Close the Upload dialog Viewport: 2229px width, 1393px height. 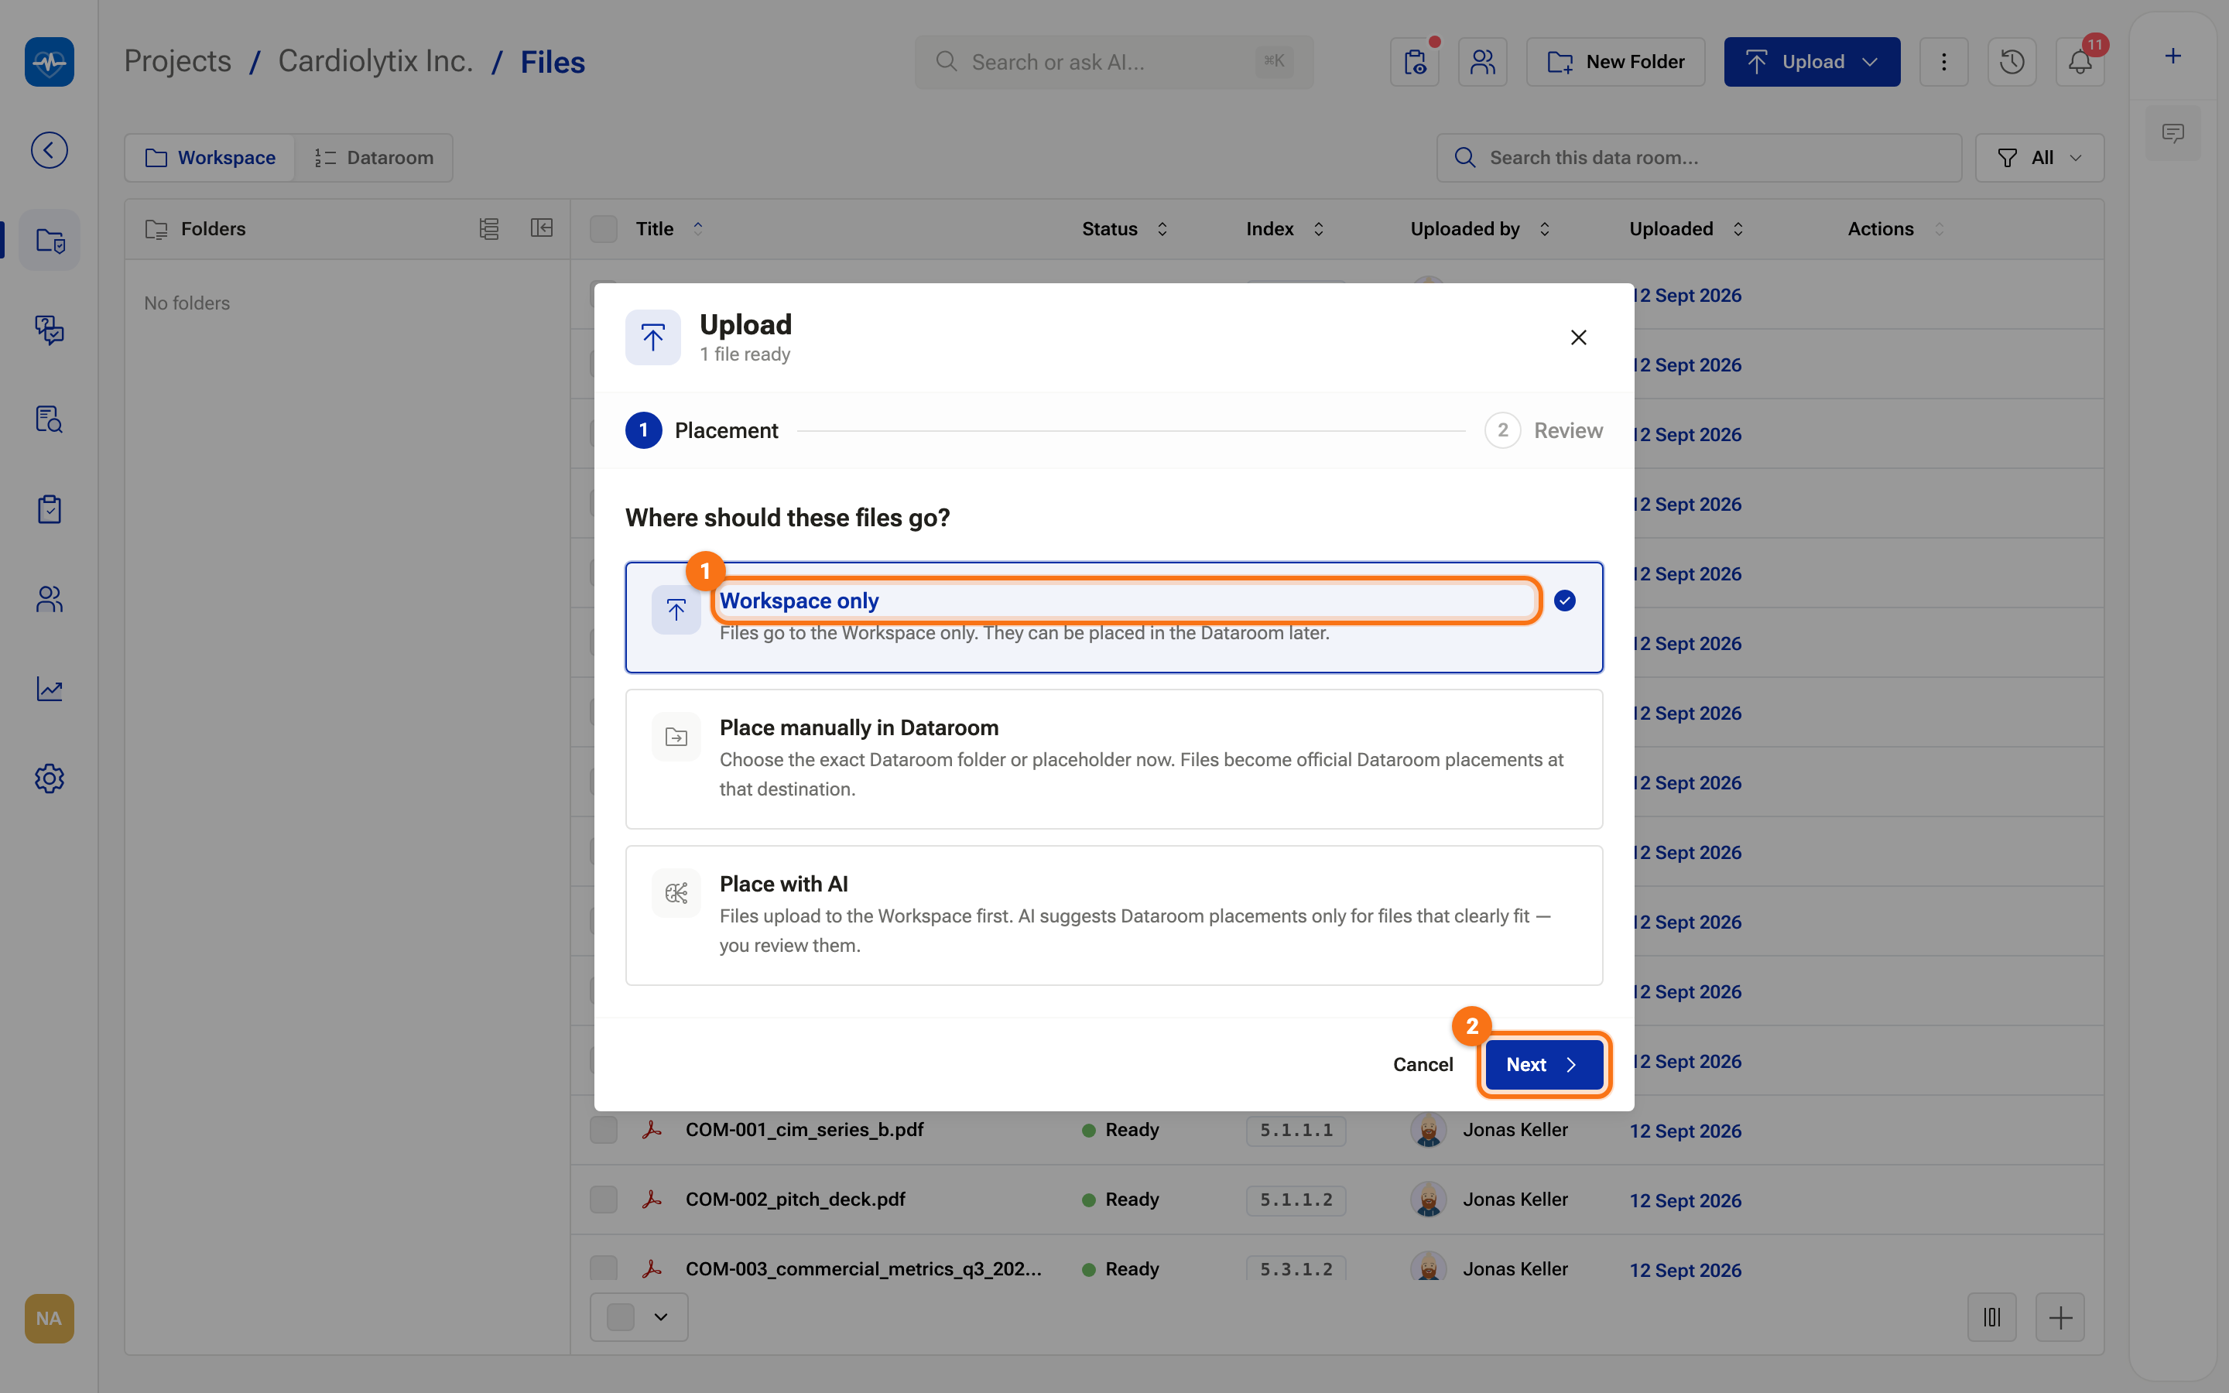[x=1579, y=337]
